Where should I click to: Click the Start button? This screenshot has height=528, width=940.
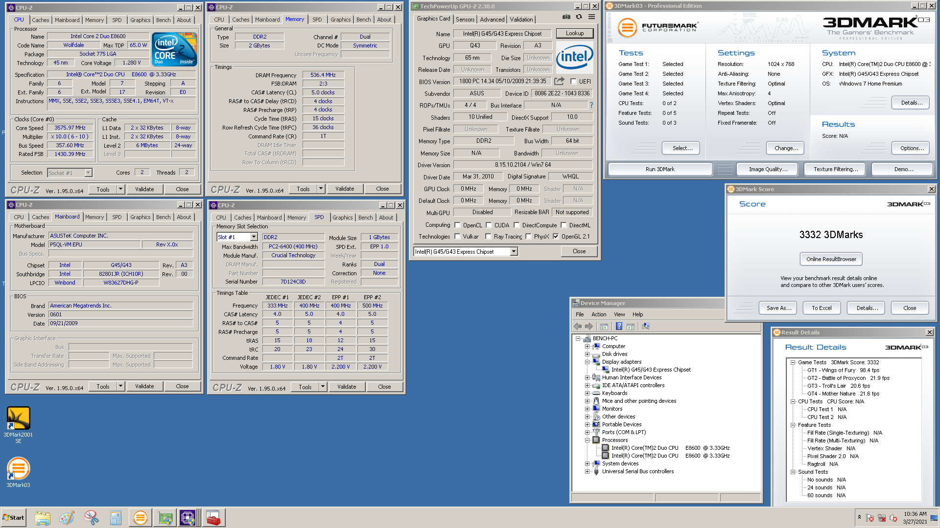(x=13, y=518)
